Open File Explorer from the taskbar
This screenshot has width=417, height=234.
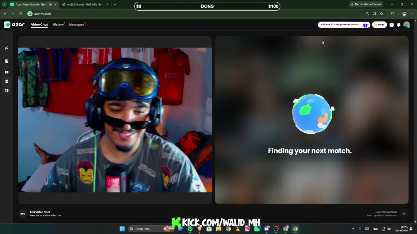(x=219, y=229)
